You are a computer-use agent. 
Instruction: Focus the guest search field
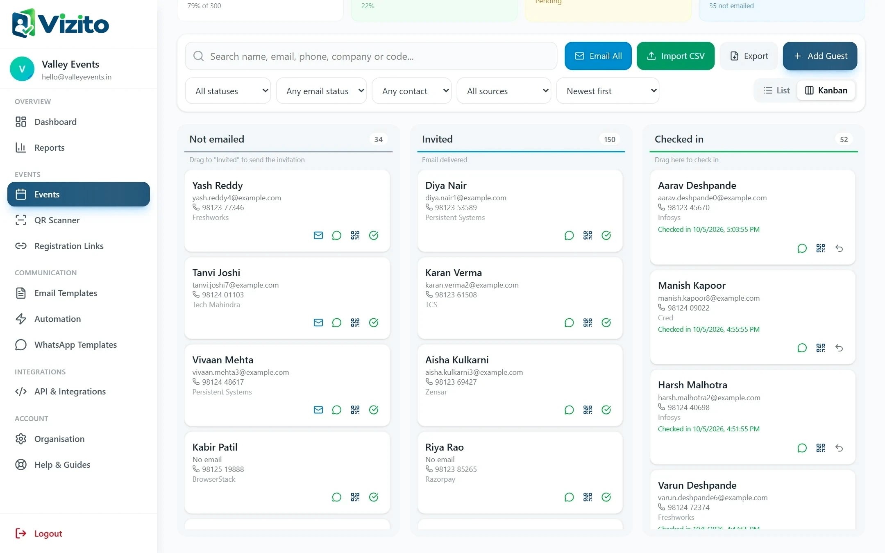(x=371, y=56)
